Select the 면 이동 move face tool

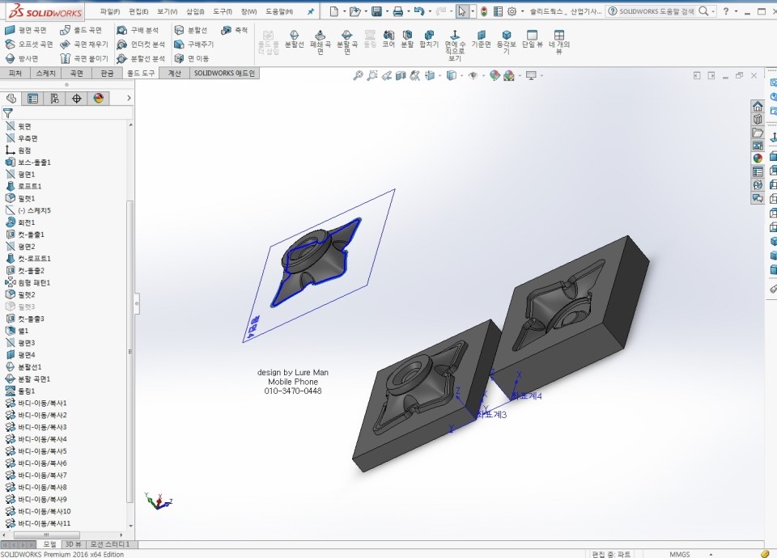tap(192, 58)
